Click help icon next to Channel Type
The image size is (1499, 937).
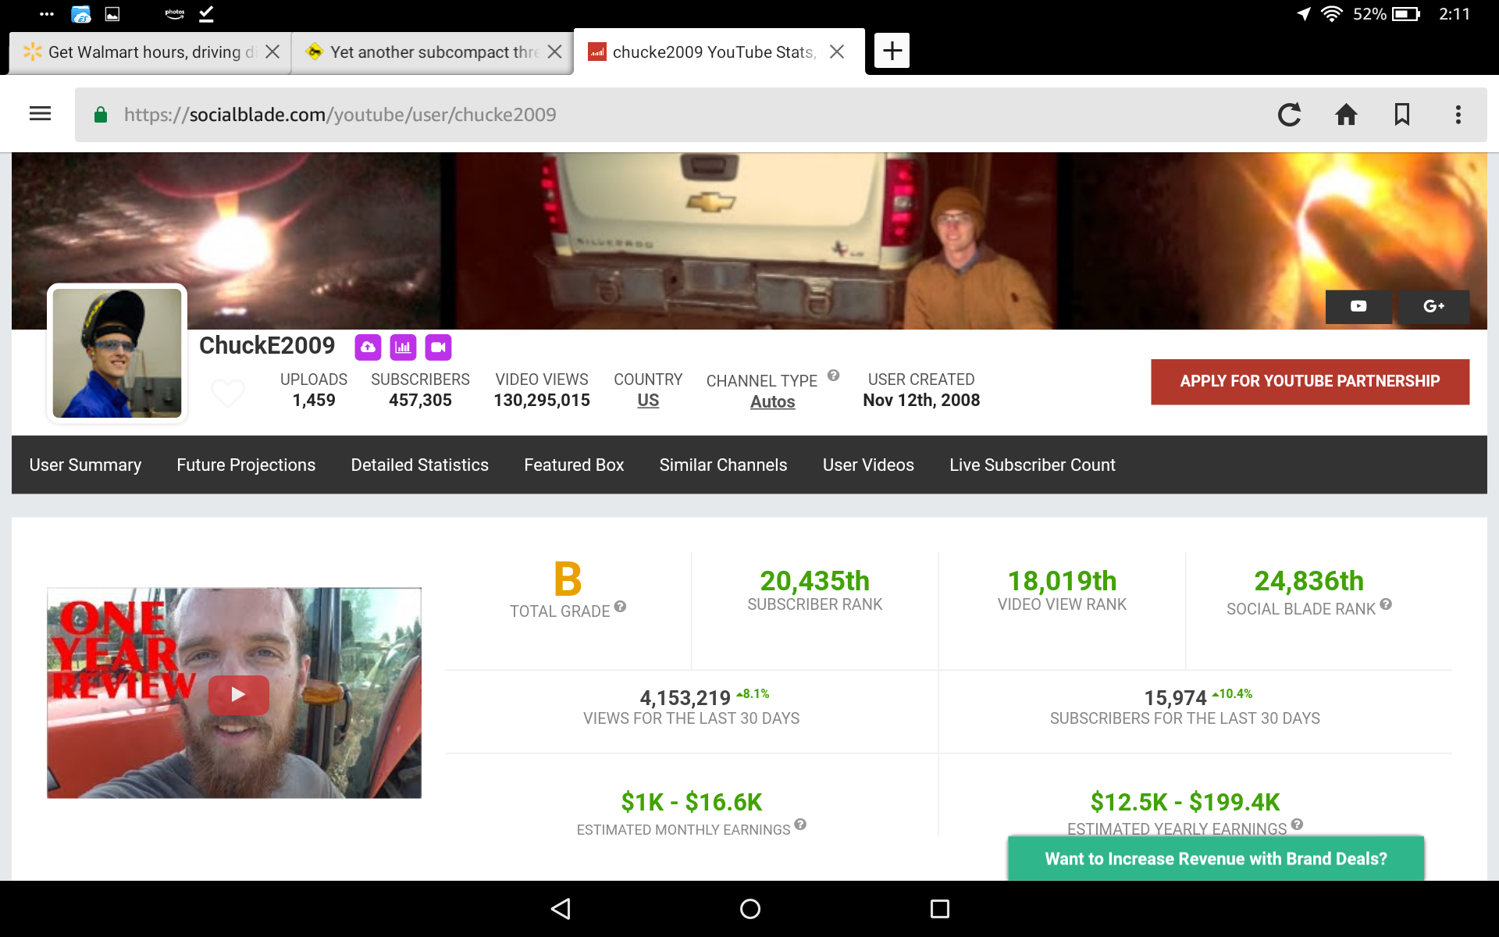[833, 376]
